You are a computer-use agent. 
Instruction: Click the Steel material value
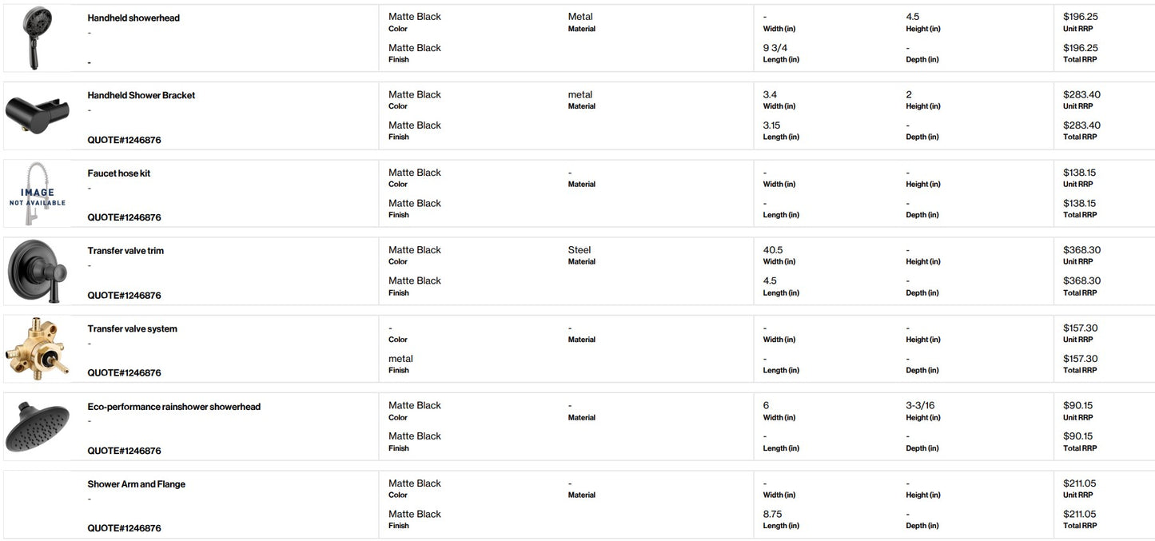[579, 250]
